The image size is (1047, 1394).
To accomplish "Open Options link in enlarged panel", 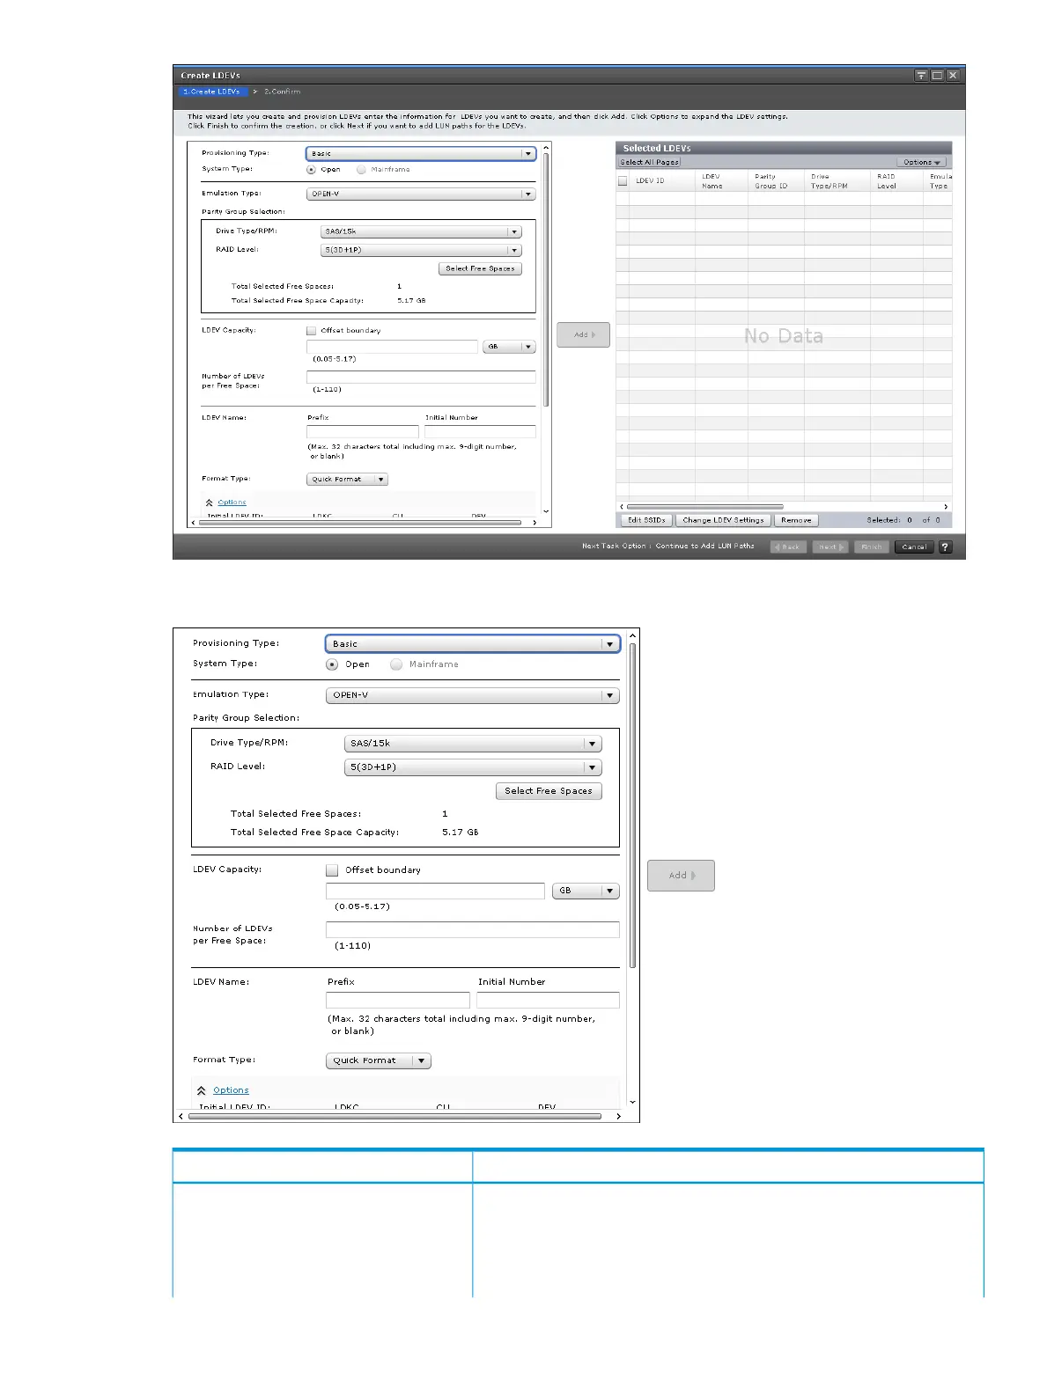I will click(231, 1090).
